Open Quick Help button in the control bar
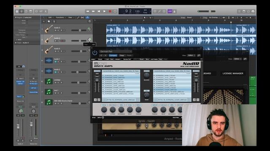Viewport: 270px width, 151px height. (26, 11)
